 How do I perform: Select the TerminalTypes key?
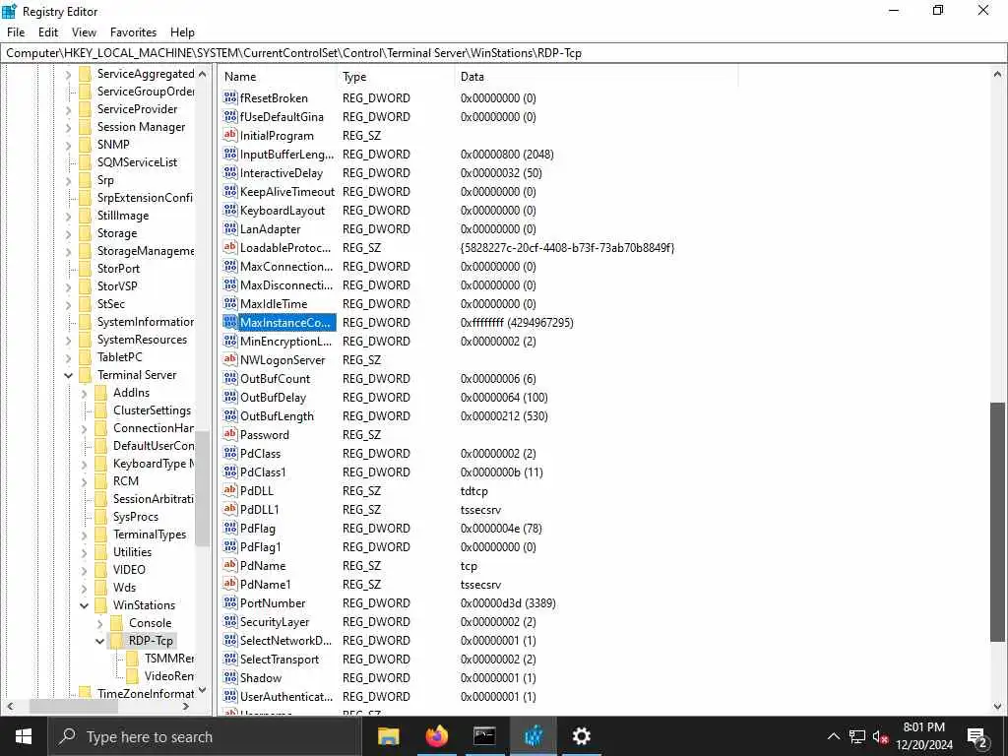click(x=150, y=535)
